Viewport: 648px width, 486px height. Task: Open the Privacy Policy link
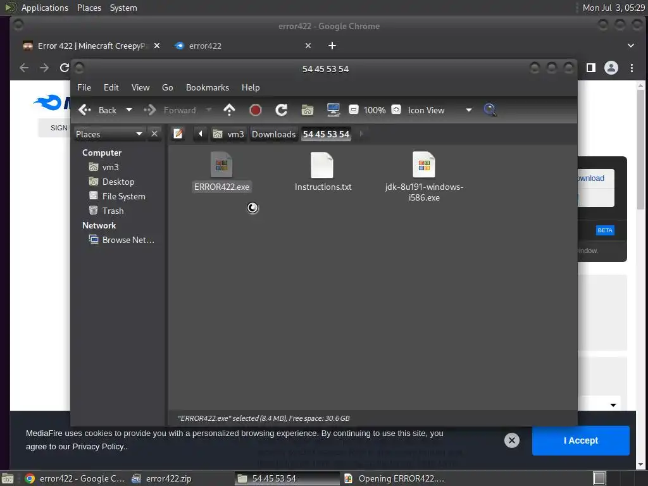coord(99,447)
